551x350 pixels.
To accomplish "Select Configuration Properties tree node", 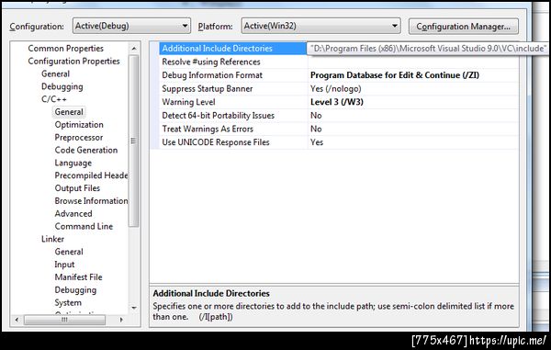I will coord(73,62).
